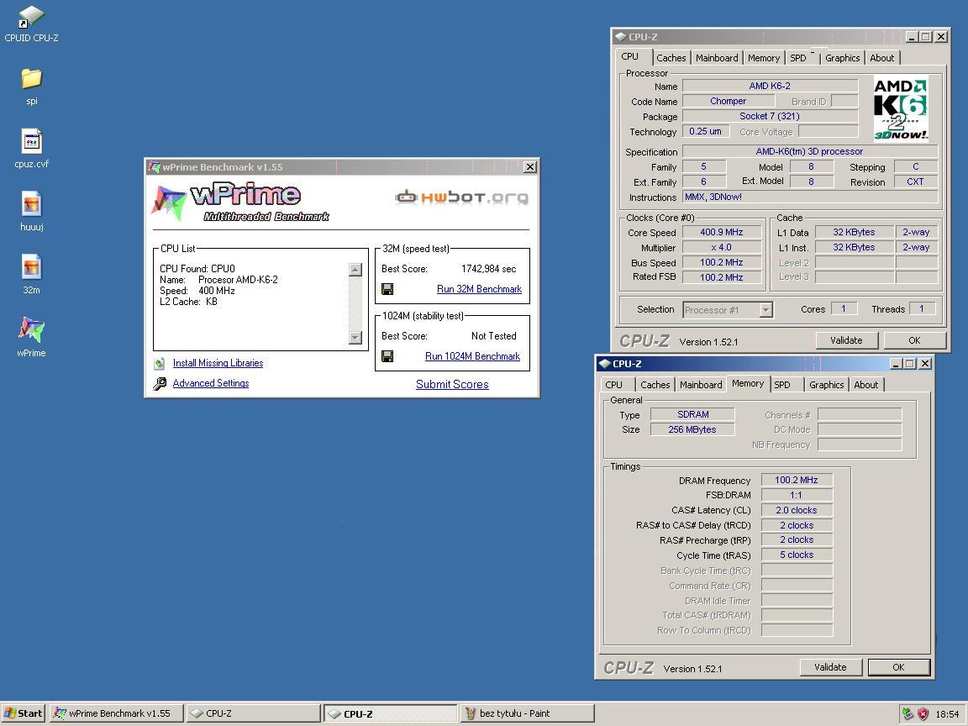This screenshot has width=968, height=726.
Task: Click the shield tray icon in system tray
Action: click(x=923, y=713)
